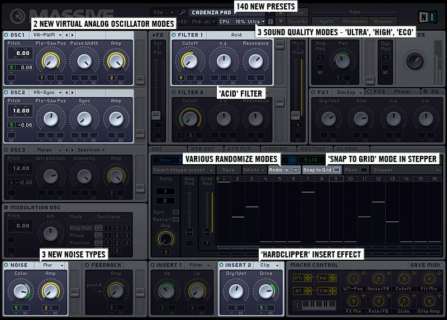Click Ring Mod Off button
This screenshot has width=447, height=320.
pos(98,228)
